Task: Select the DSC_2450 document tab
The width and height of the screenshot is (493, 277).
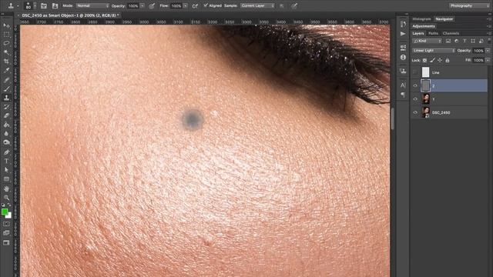Action: click(70, 15)
